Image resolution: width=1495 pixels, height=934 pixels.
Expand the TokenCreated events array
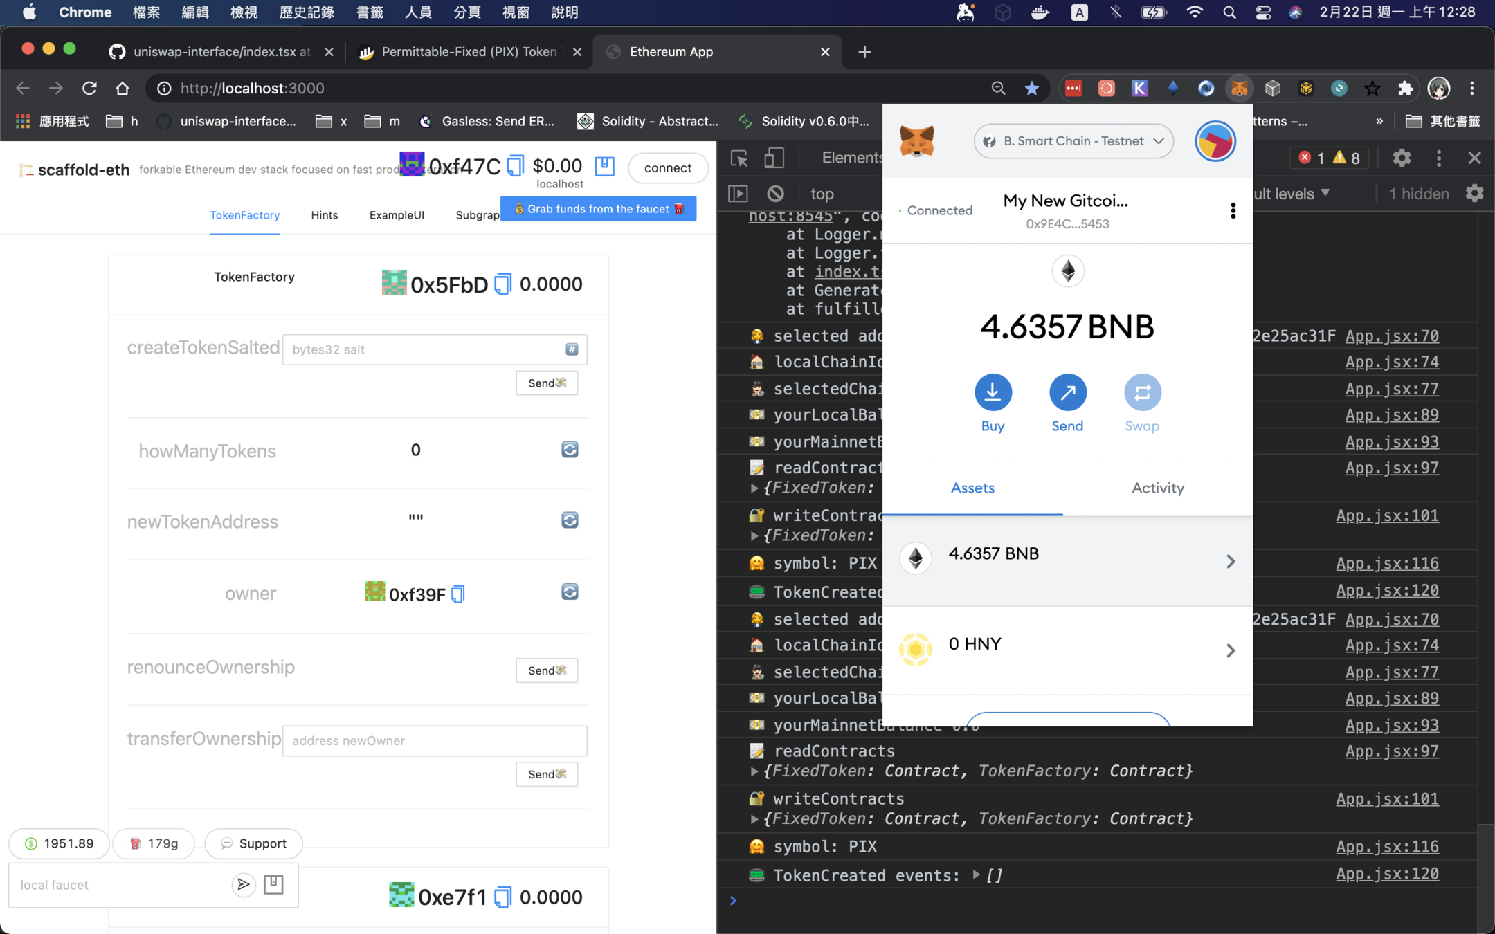(x=976, y=875)
